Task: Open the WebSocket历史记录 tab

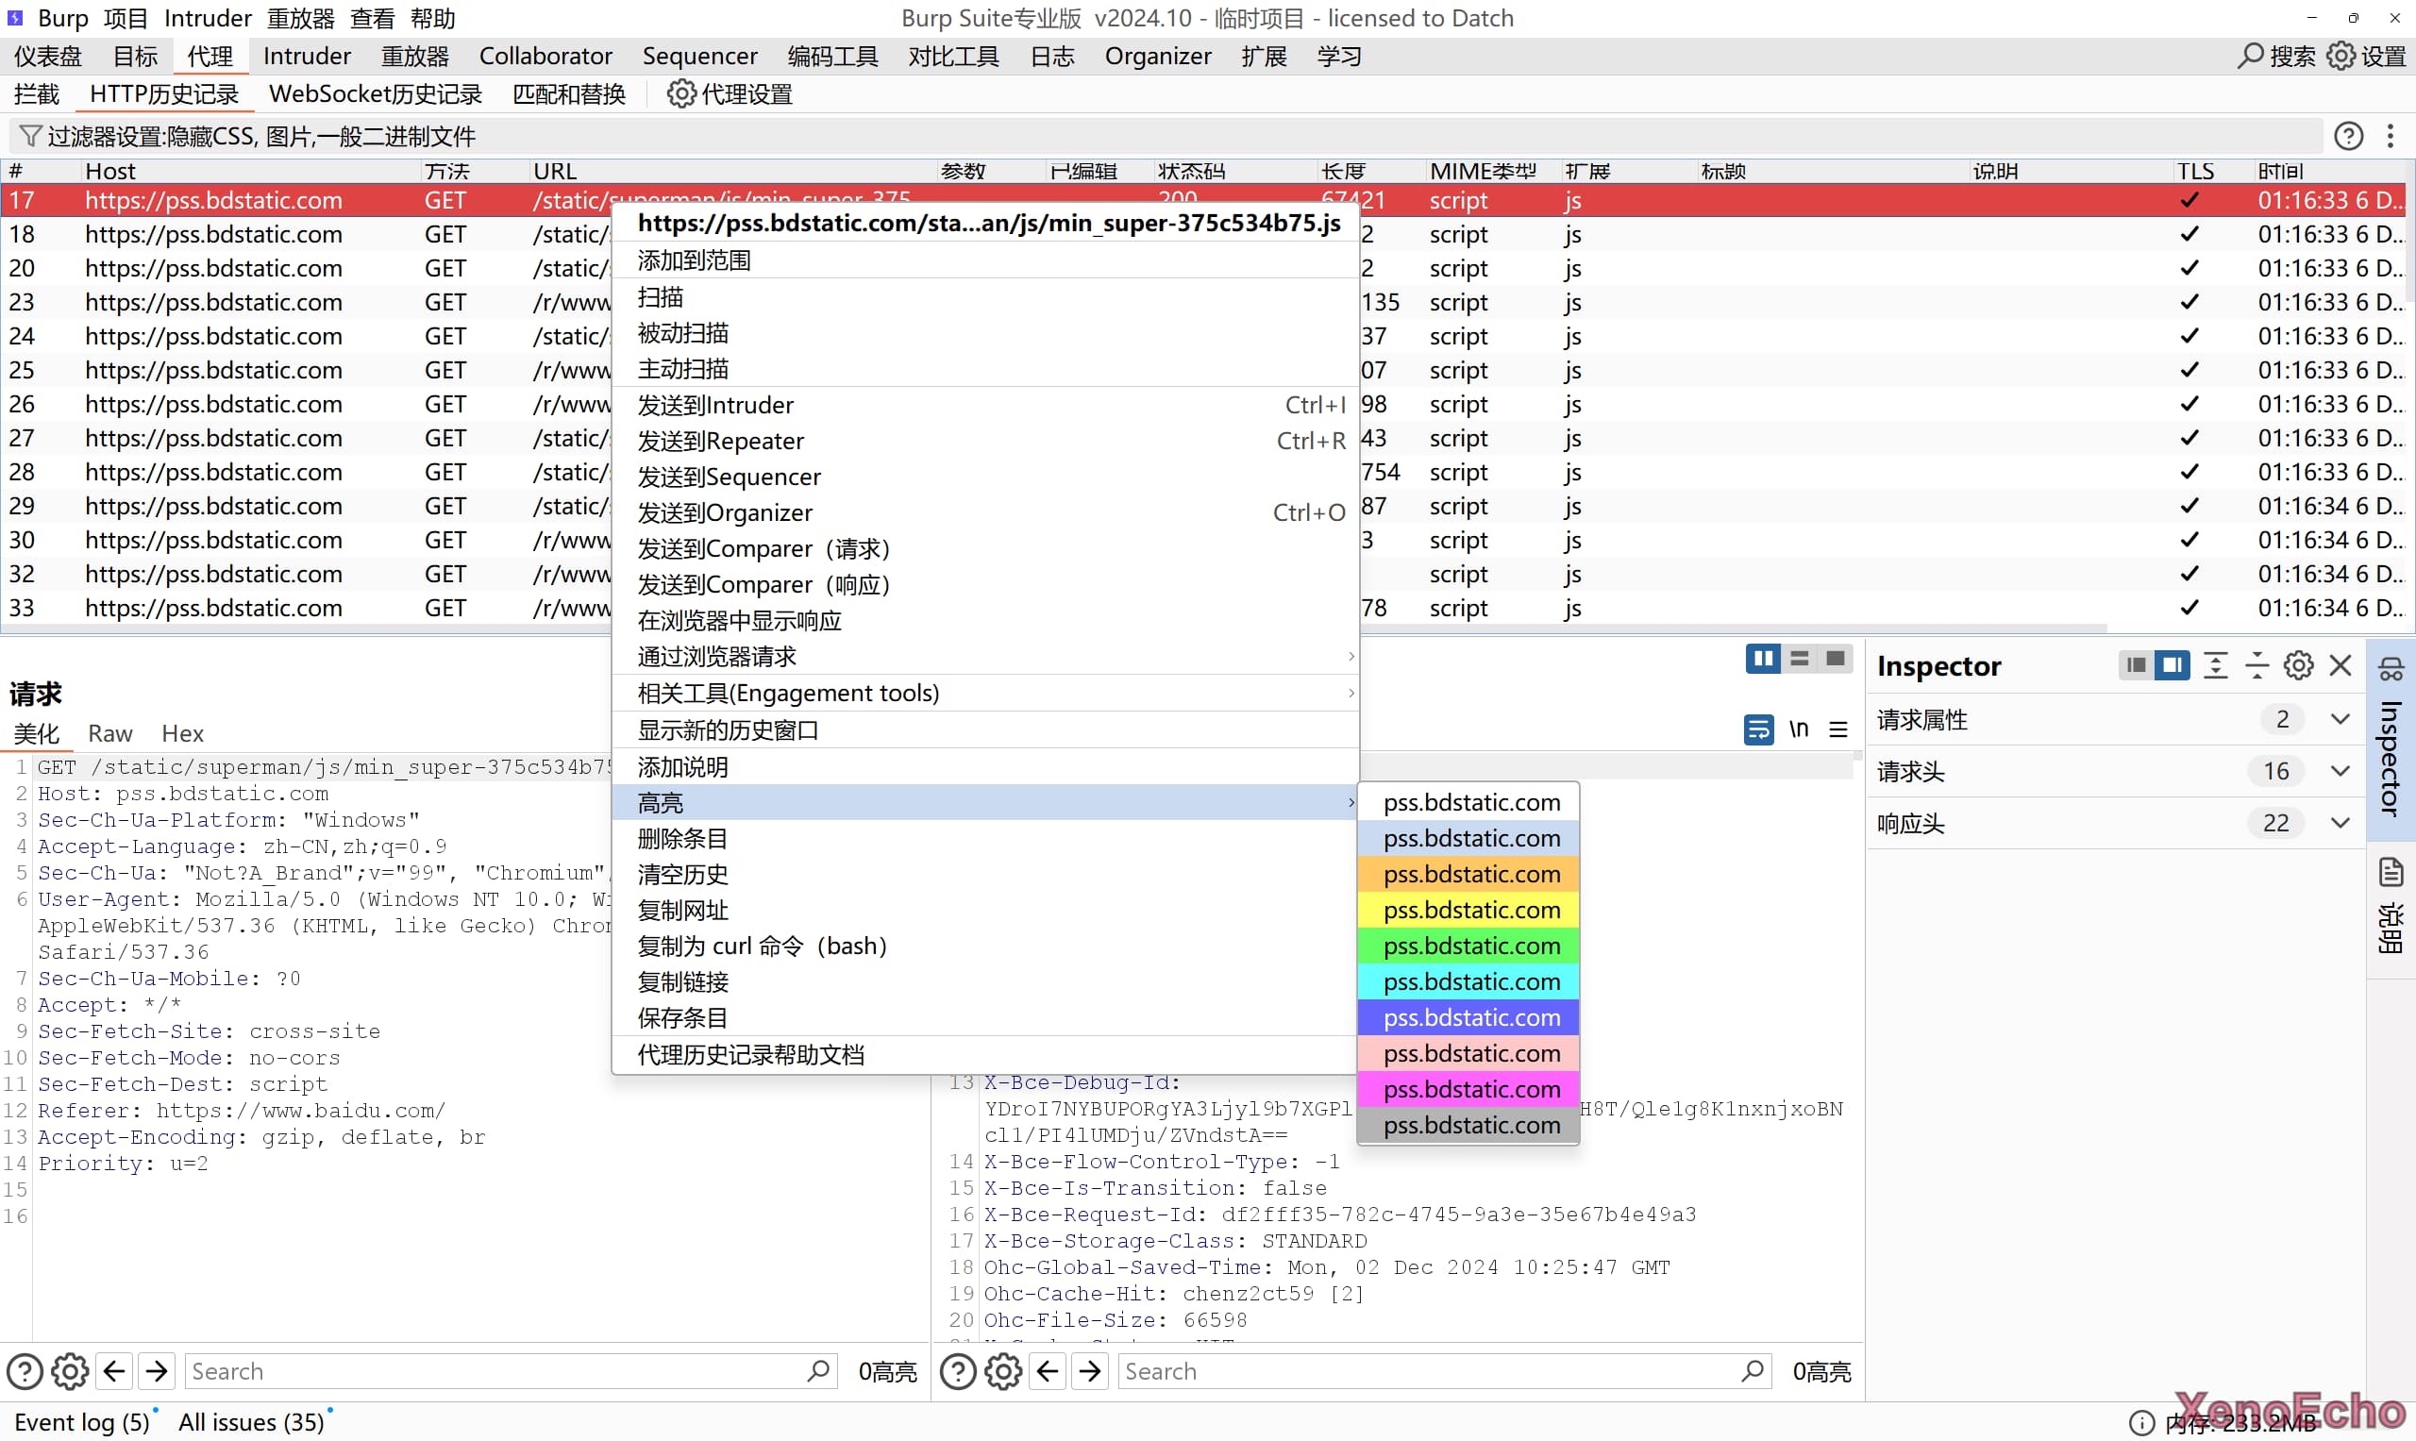Action: (375, 94)
